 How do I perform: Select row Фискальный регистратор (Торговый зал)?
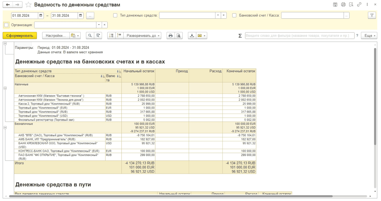(x=60, y=120)
